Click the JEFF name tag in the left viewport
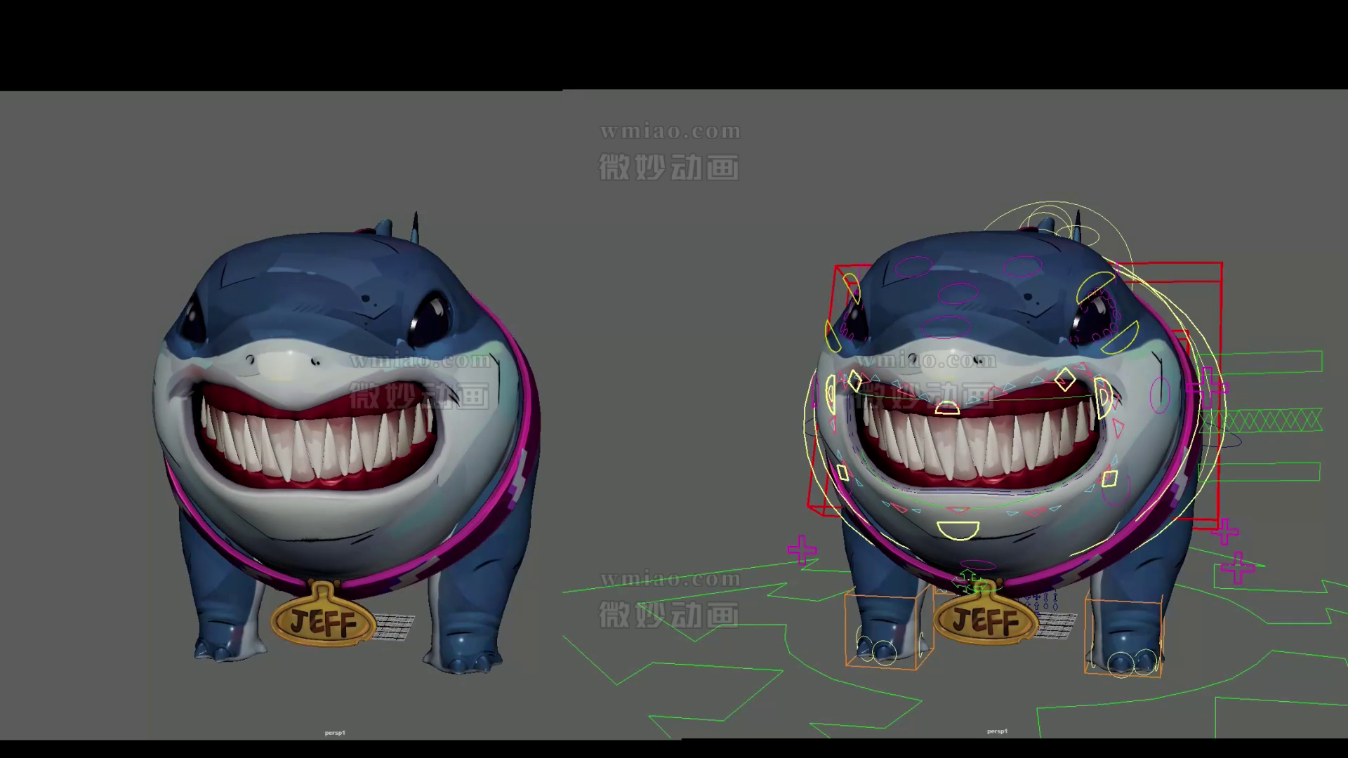 click(324, 623)
